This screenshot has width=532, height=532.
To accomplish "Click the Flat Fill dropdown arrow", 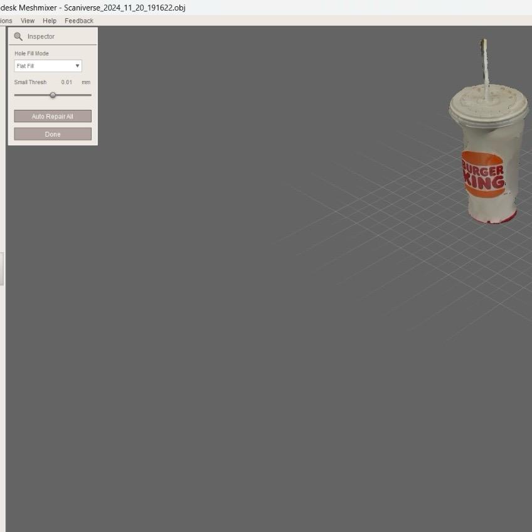I will [x=77, y=65].
